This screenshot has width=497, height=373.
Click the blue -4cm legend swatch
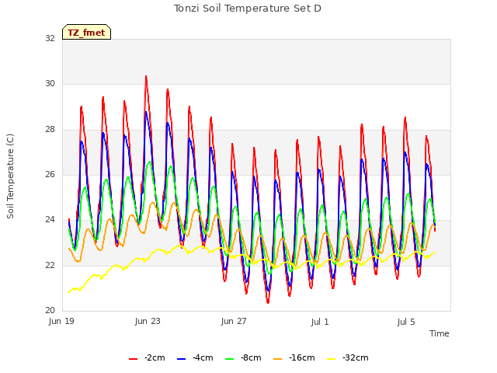pos(181,359)
